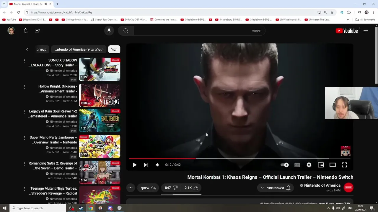Like the video with thumbs up
This screenshot has width=378, height=212.
191,188
